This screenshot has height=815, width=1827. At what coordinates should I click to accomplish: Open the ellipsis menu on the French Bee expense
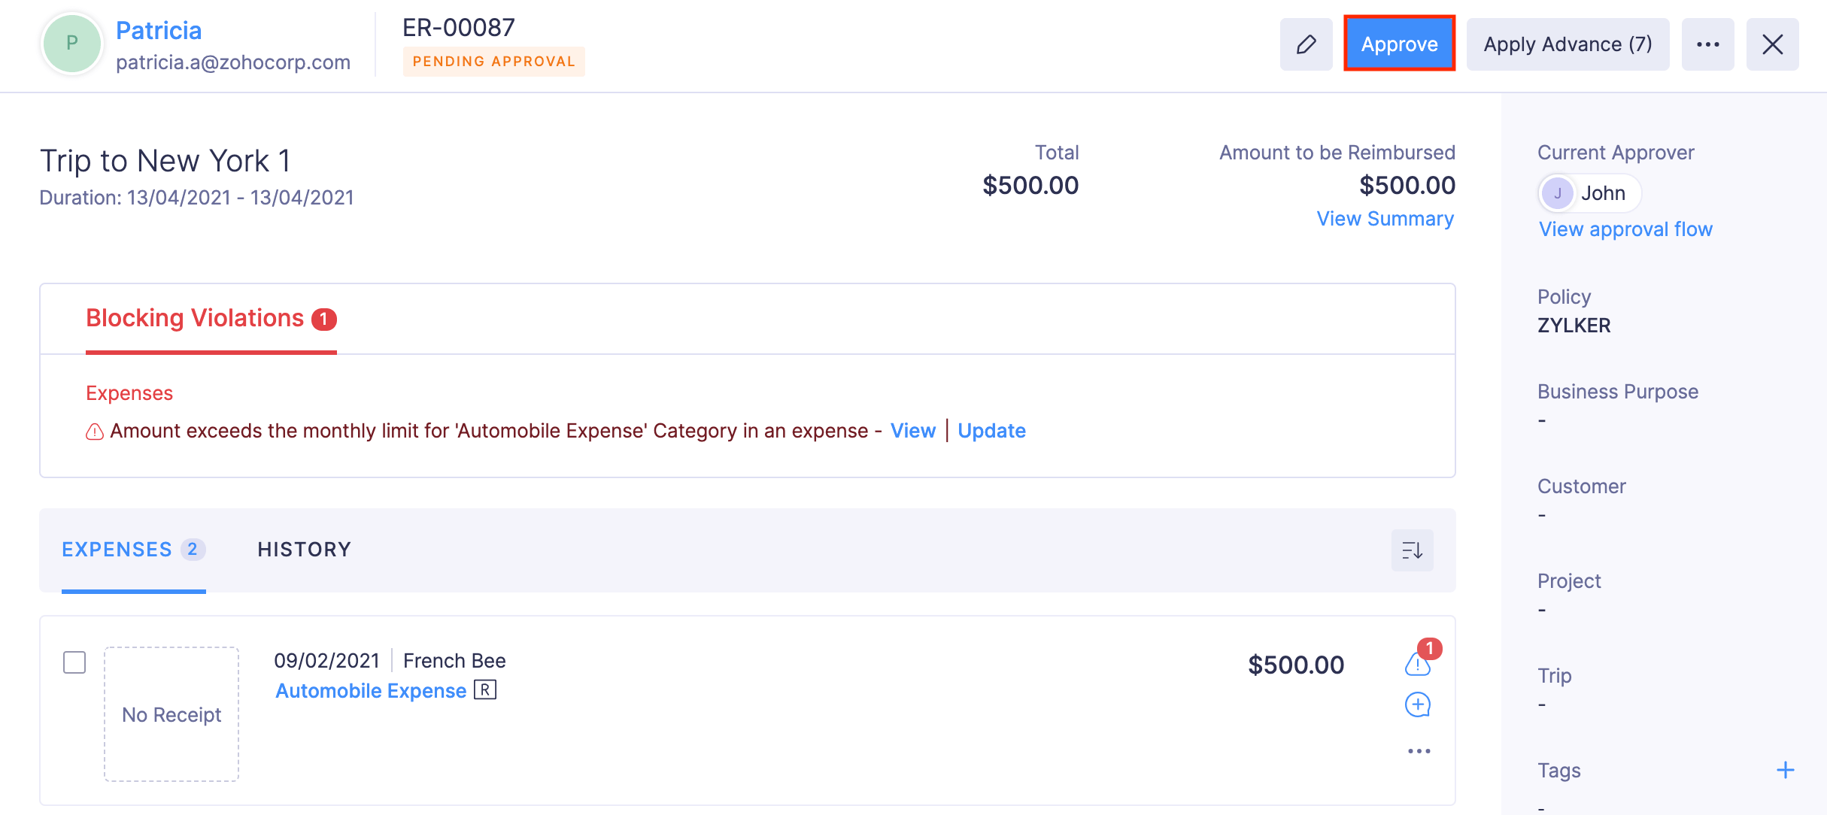[x=1418, y=750]
